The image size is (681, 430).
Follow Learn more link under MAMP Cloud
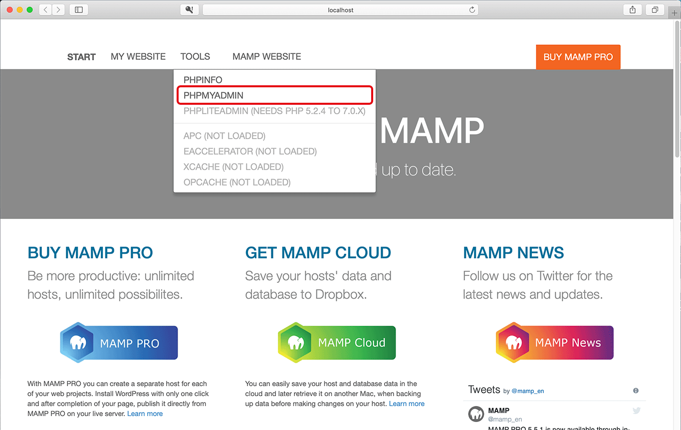point(407,404)
